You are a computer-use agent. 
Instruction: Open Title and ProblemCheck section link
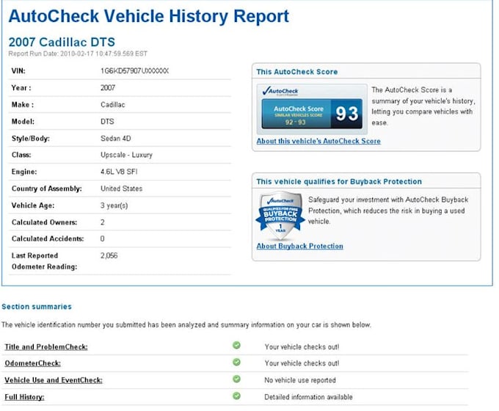(46, 347)
